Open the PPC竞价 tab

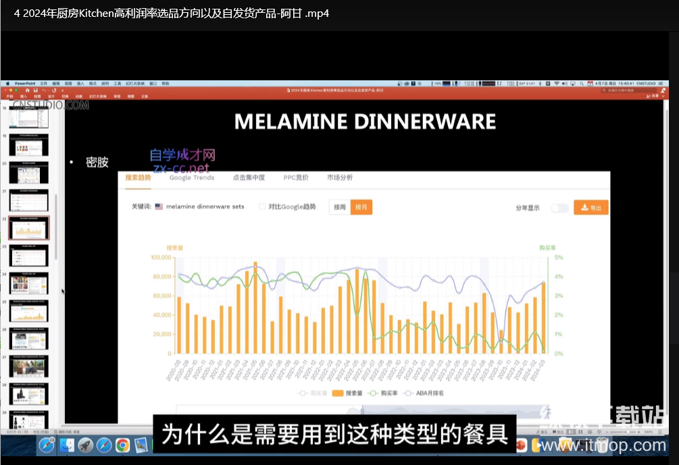pyautogui.click(x=296, y=177)
